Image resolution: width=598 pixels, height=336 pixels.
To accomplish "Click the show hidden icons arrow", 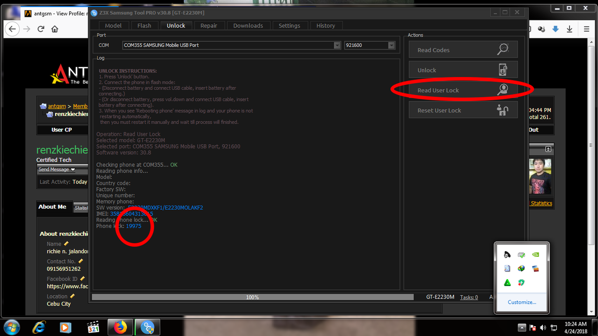I will [x=522, y=327].
